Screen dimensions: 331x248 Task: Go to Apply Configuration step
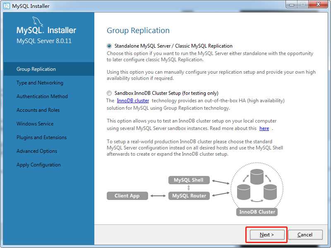tap(38, 165)
